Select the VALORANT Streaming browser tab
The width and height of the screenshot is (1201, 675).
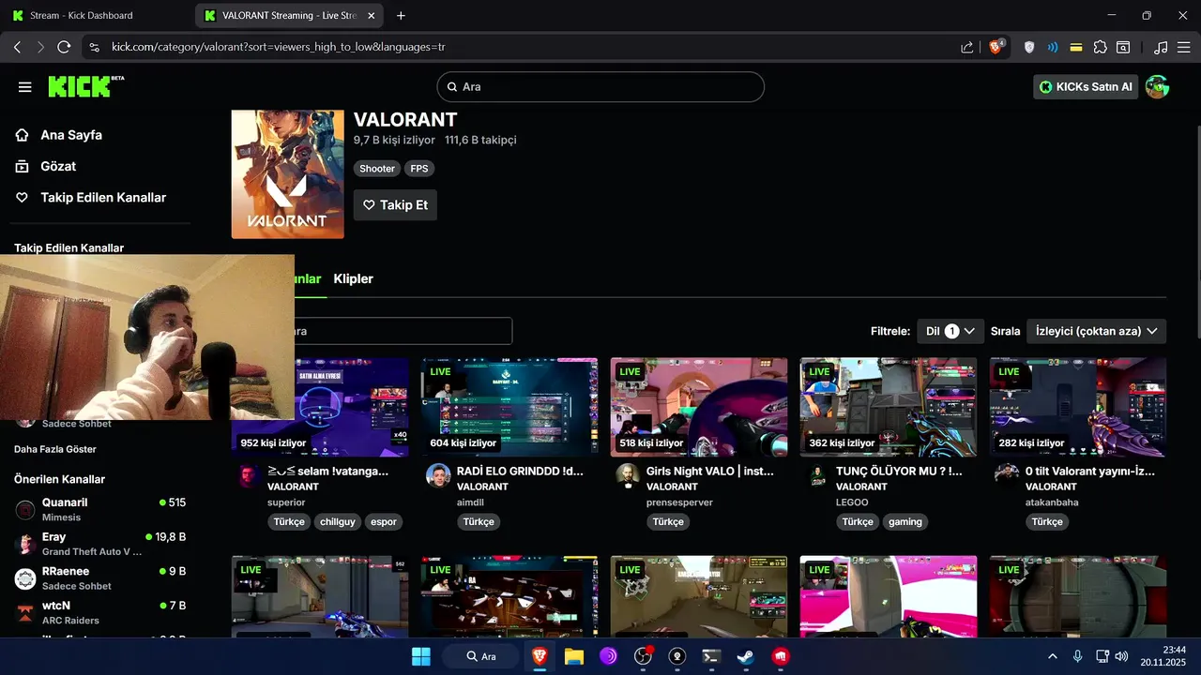click(x=289, y=16)
